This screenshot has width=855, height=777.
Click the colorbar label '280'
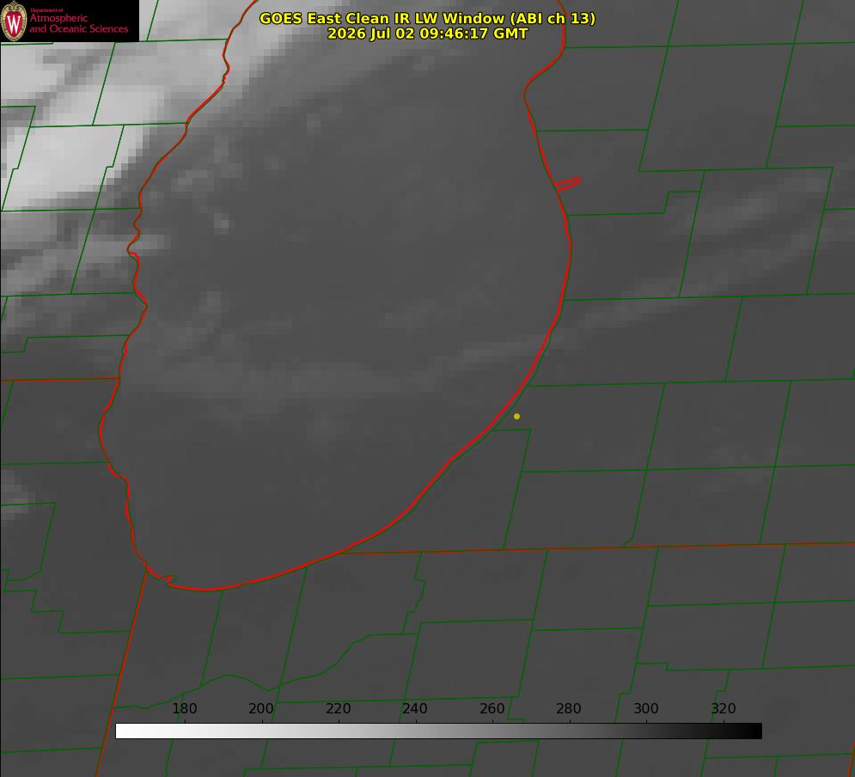click(569, 708)
